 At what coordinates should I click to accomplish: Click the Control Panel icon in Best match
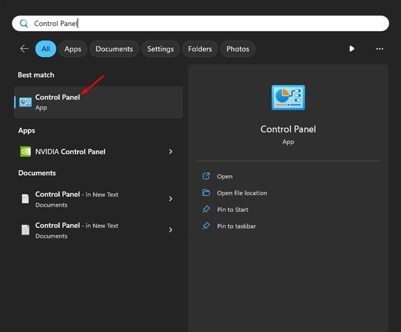click(x=26, y=102)
